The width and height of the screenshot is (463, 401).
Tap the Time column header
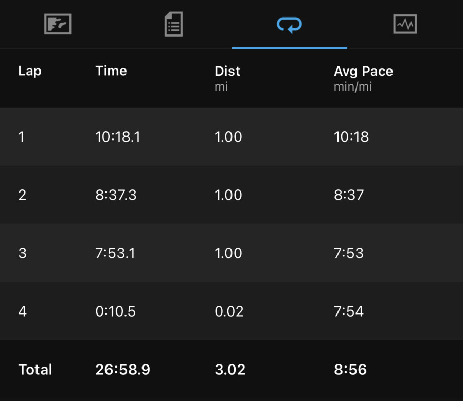(x=111, y=71)
